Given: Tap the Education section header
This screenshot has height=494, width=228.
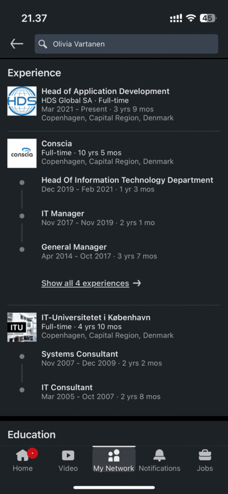Looking at the screenshot, I should click(31, 435).
